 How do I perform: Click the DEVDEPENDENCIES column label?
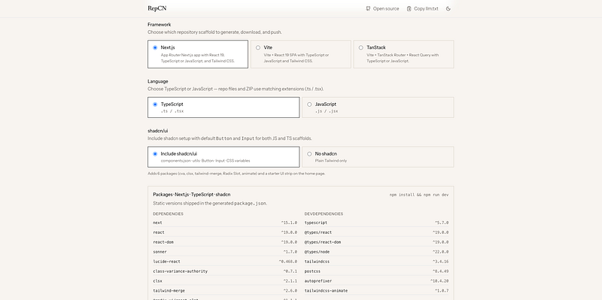324,214
